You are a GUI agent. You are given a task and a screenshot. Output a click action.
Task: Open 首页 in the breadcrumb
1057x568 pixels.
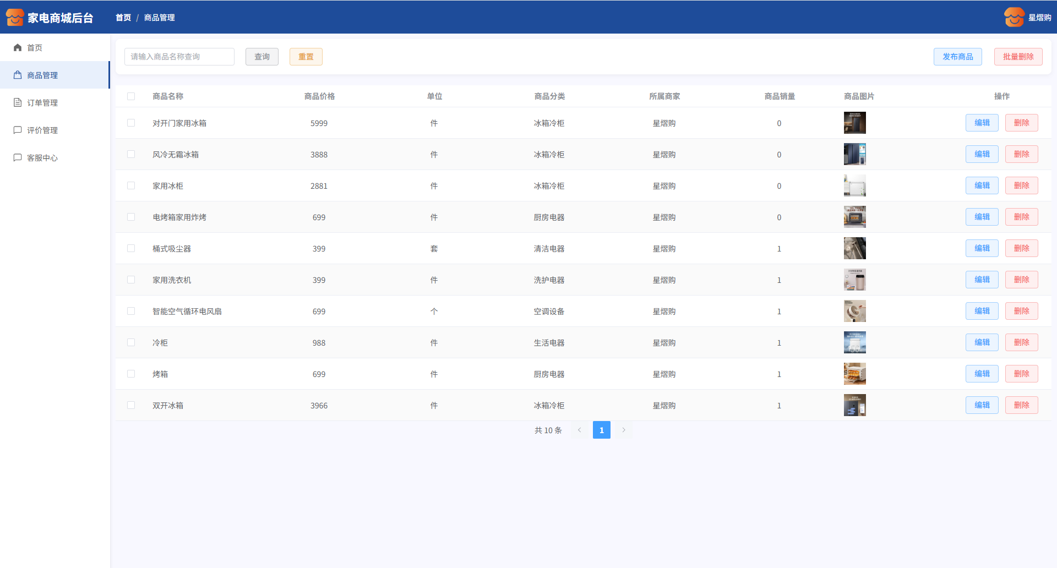pos(123,18)
